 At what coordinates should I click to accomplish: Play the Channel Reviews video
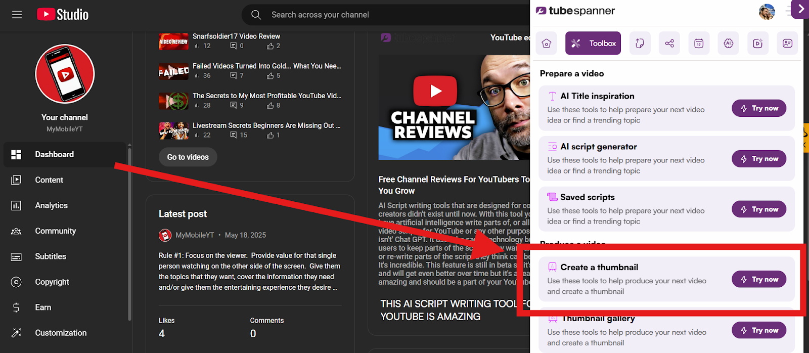pyautogui.click(x=435, y=91)
